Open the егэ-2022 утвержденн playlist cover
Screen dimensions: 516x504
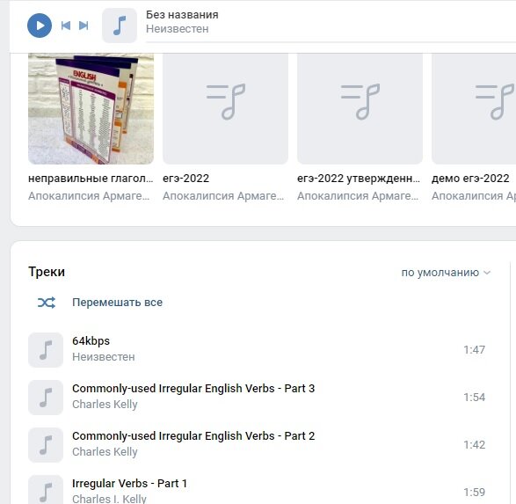(x=360, y=108)
